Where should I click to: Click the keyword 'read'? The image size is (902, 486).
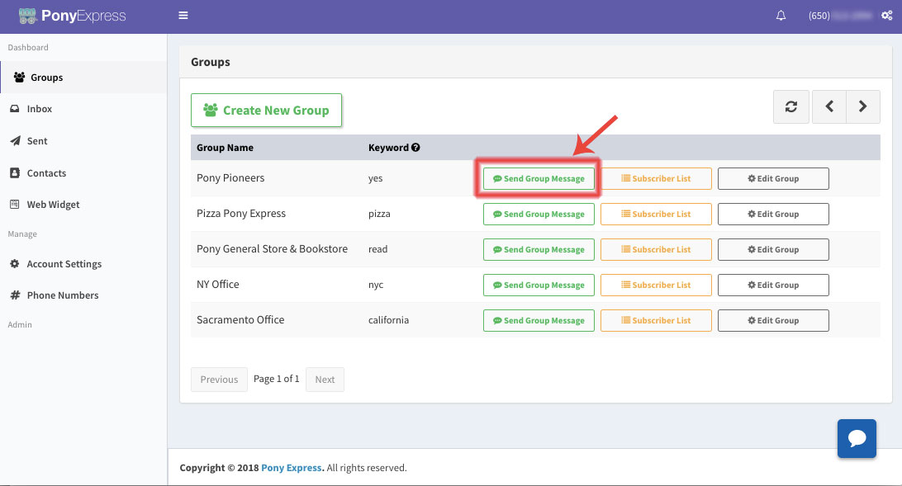pyautogui.click(x=378, y=248)
